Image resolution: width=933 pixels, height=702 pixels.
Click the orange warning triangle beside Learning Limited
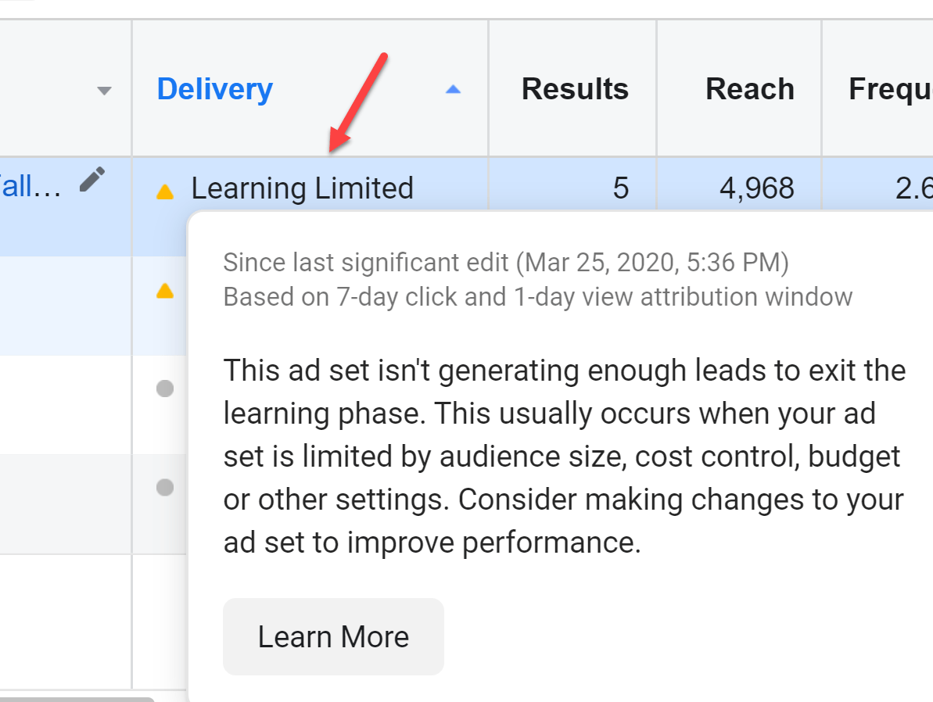click(x=165, y=192)
